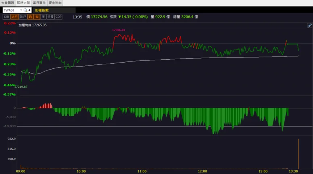Click the 加權指數 name field

54,10
